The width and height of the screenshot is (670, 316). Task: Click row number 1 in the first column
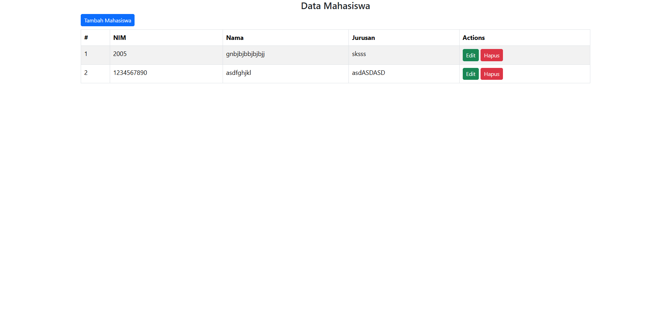click(x=86, y=54)
